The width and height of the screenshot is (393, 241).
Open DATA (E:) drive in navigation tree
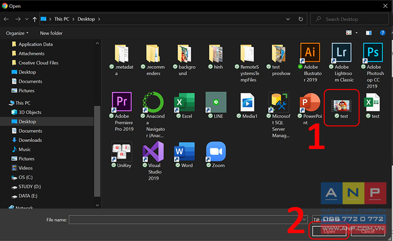click(25, 196)
